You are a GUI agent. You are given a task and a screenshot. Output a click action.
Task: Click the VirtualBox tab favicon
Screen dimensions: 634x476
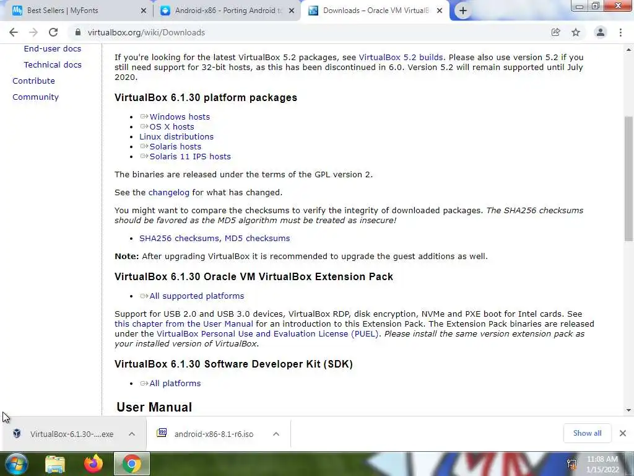(313, 11)
